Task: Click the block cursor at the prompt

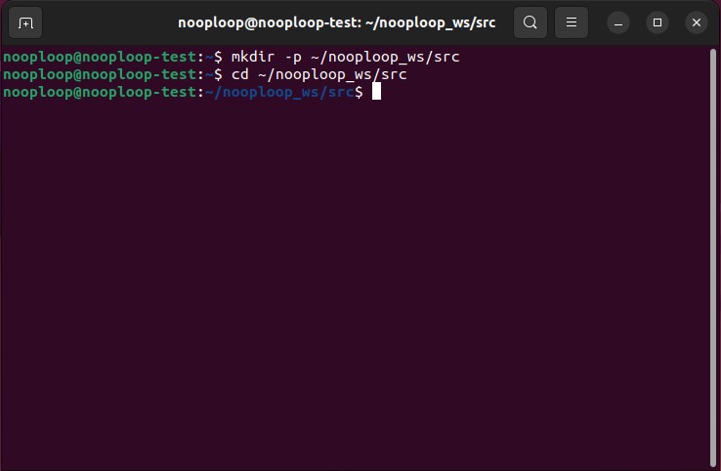Action: pos(376,92)
